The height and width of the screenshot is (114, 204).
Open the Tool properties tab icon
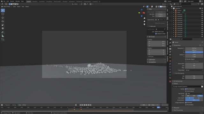pos(170,43)
